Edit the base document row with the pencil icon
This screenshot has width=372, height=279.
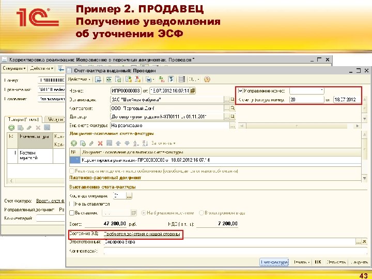point(91,143)
